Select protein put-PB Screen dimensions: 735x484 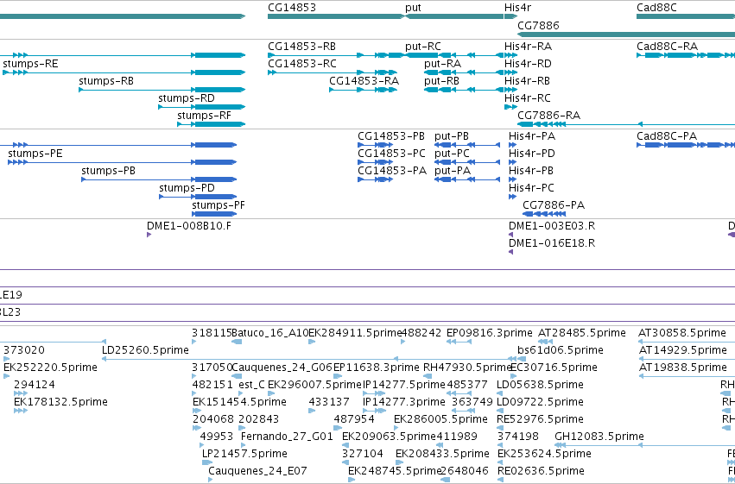(x=467, y=145)
